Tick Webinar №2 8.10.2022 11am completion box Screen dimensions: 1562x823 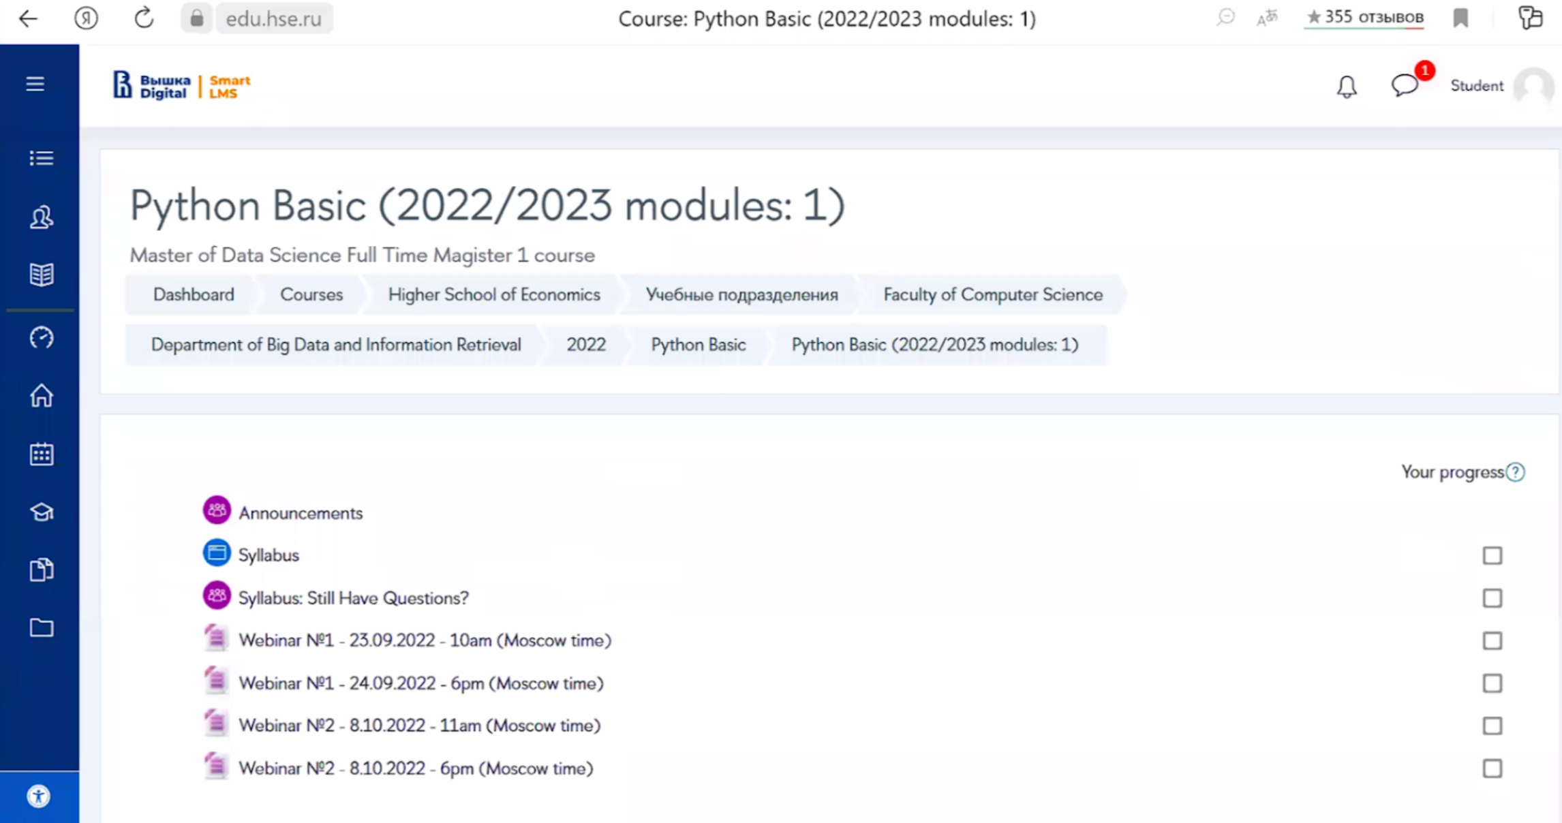(1492, 726)
